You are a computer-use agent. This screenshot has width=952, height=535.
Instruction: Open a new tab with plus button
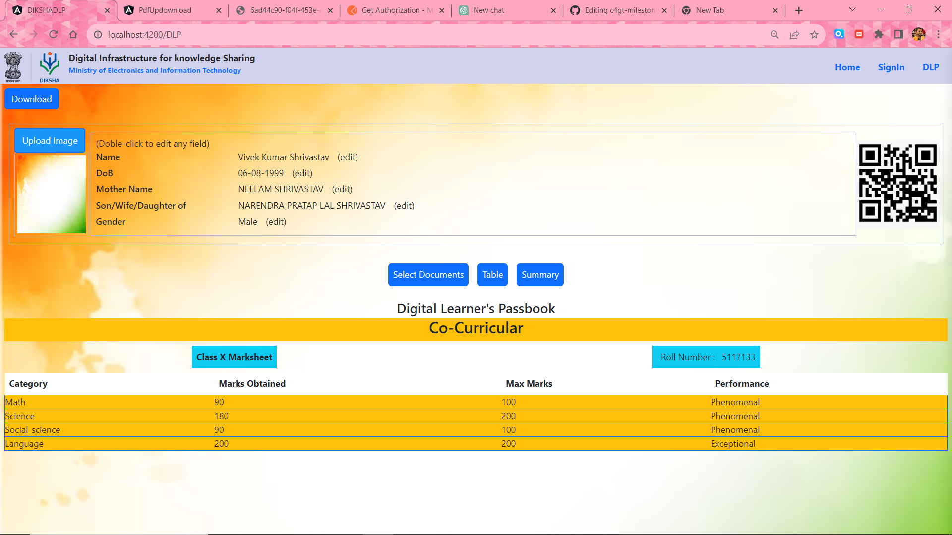point(799,10)
